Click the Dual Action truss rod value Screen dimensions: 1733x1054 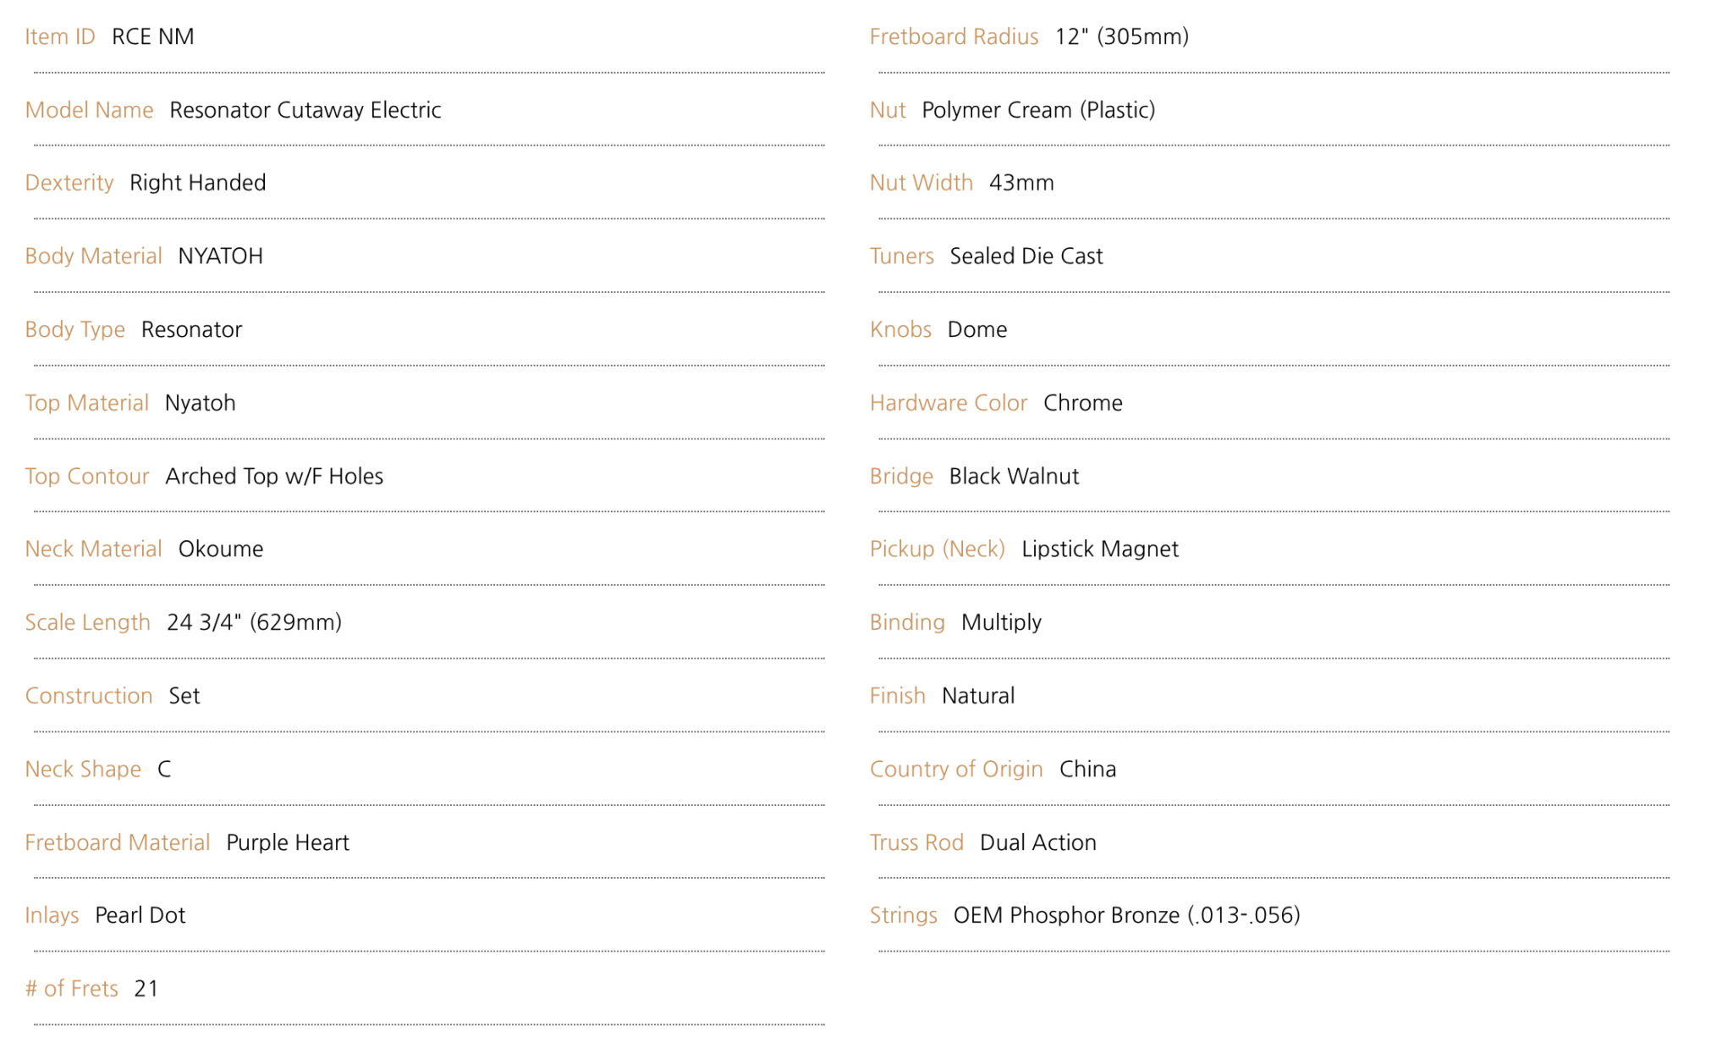(x=1037, y=842)
